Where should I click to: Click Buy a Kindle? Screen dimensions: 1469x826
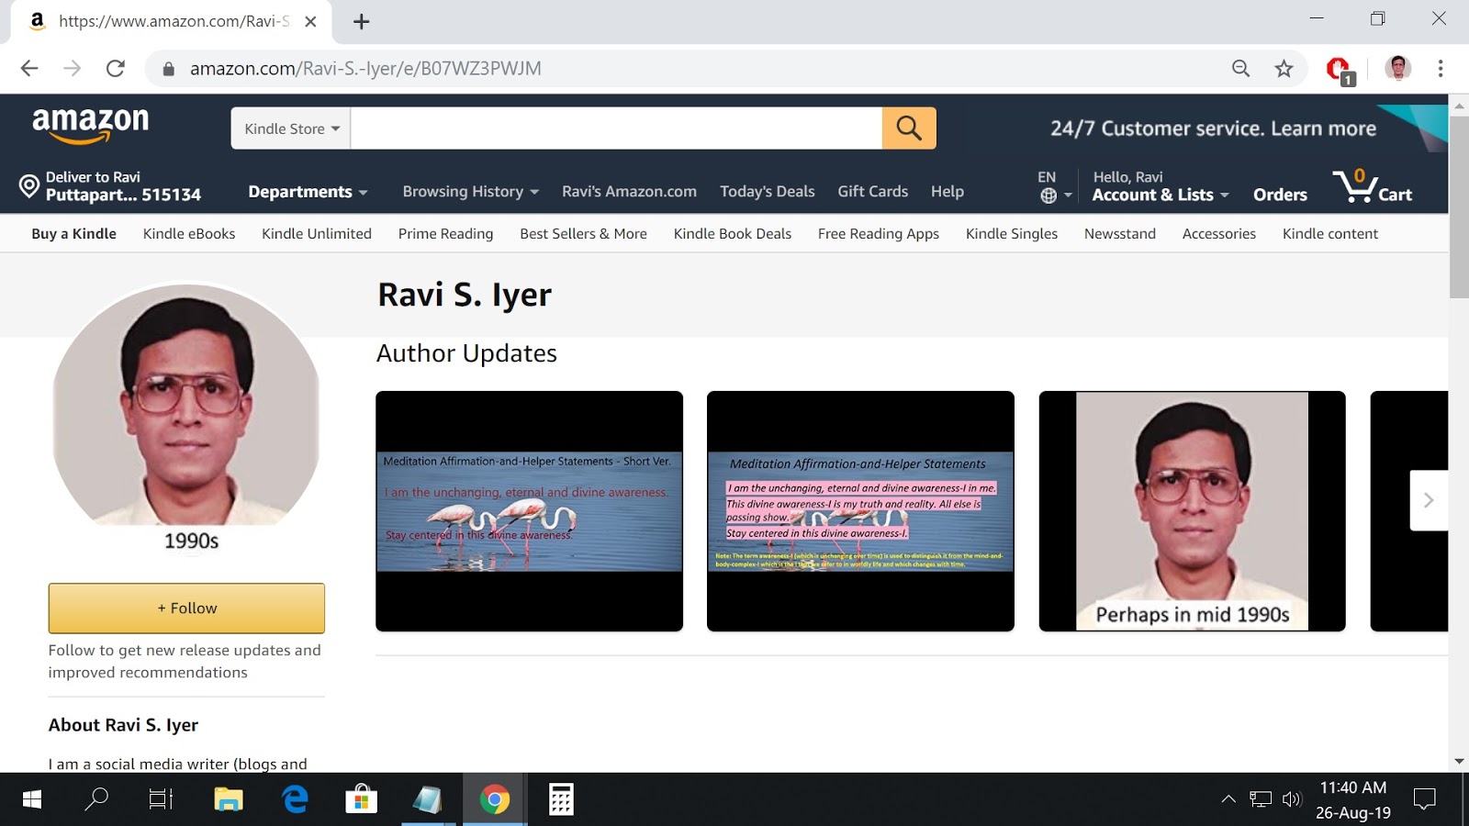(x=74, y=234)
